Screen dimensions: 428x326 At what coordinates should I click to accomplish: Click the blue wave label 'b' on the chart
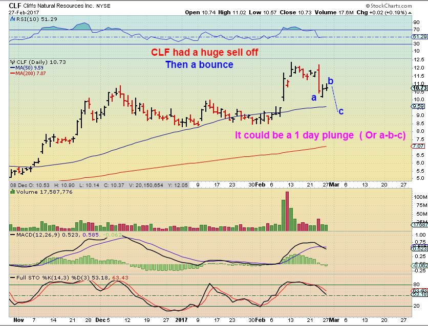(x=330, y=81)
